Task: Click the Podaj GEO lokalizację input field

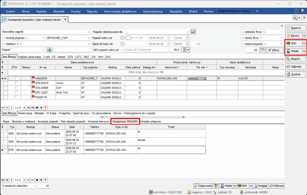Action: click(x=147, y=50)
